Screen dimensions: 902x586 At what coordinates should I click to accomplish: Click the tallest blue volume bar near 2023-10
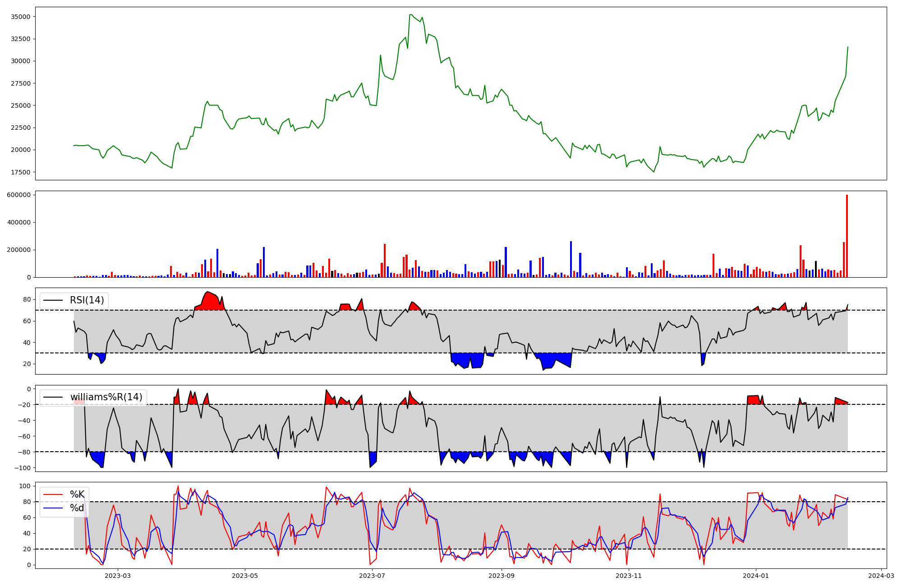(571, 260)
